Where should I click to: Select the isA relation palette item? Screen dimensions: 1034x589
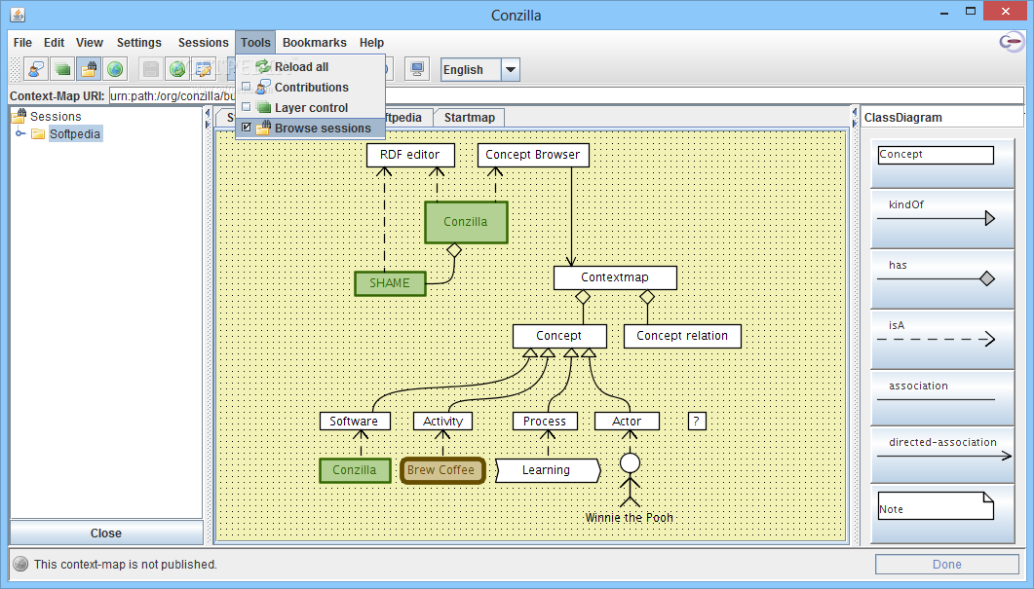pos(942,339)
